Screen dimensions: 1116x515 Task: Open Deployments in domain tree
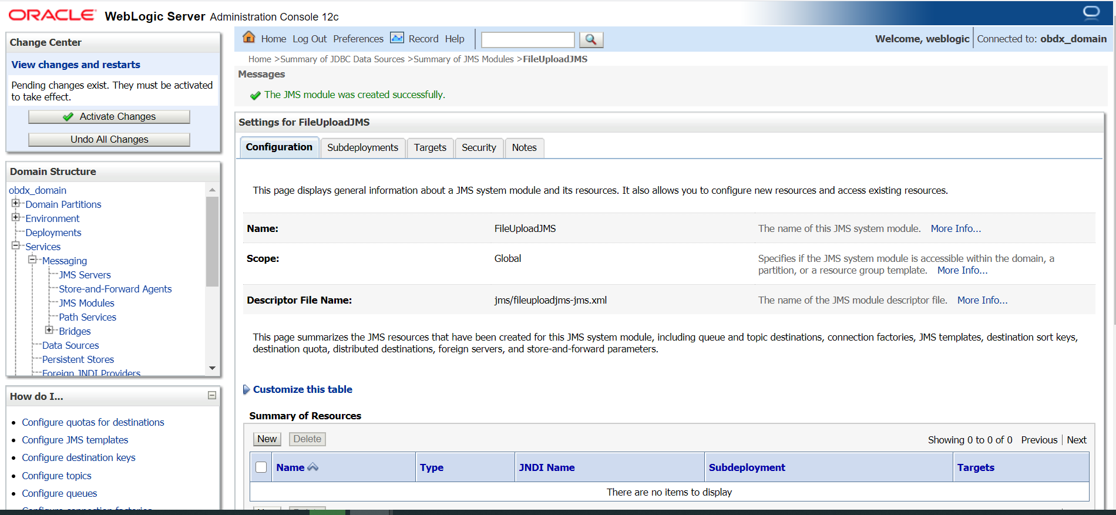[53, 233]
